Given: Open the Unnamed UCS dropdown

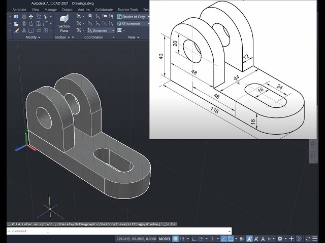Looking at the screenshot, I should 101,30.
